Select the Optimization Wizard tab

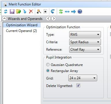tap(22, 25)
